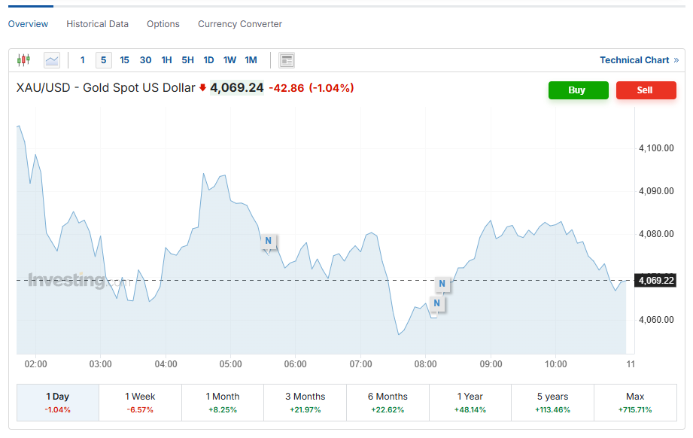693x438 pixels.
Task: Click the lower news marker near 08:10
Action: click(436, 304)
